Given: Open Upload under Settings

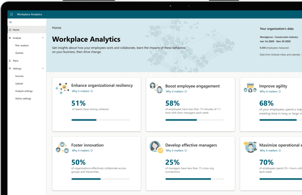Looking at the screenshot, I should pos(19,84).
